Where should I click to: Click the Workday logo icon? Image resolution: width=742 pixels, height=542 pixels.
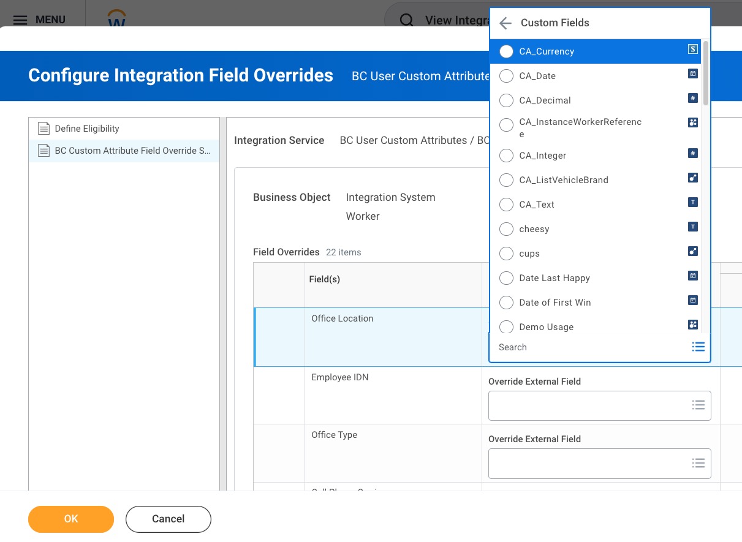[116, 18]
